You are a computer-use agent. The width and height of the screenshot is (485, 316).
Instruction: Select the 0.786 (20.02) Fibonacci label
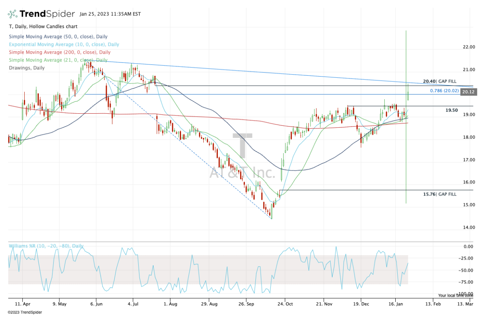point(445,91)
